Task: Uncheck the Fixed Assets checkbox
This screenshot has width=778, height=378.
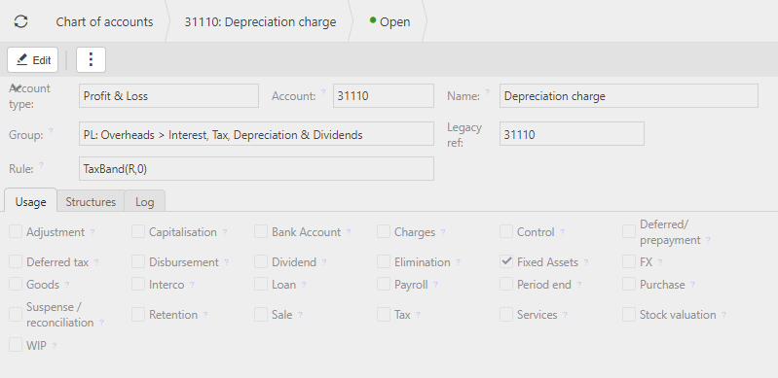Action: click(x=506, y=261)
